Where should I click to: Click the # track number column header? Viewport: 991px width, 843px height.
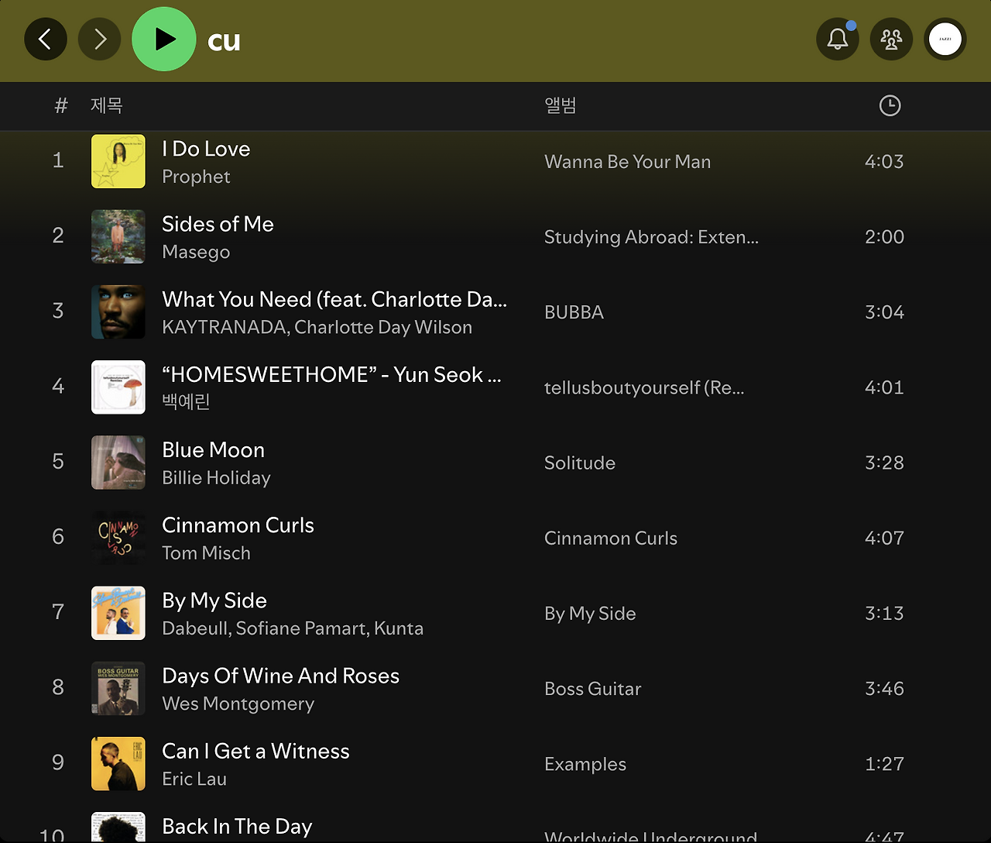click(x=61, y=105)
